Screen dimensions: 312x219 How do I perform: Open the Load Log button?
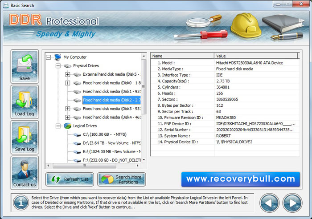25,102
